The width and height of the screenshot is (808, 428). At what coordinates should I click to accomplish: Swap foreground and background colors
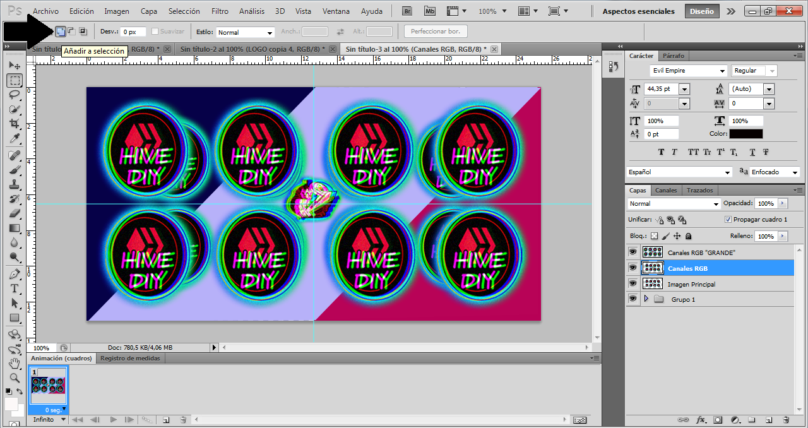20,391
